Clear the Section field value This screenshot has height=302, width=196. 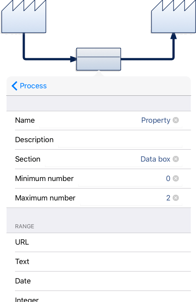(176, 159)
